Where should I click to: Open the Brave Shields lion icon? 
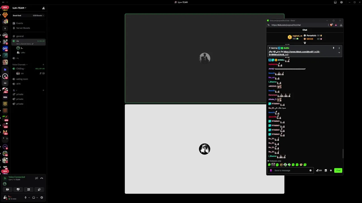coord(331,25)
